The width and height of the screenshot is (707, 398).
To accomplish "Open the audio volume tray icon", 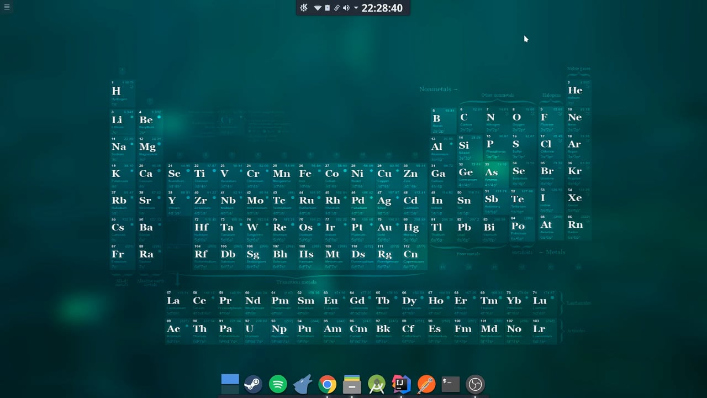I will coord(346,8).
